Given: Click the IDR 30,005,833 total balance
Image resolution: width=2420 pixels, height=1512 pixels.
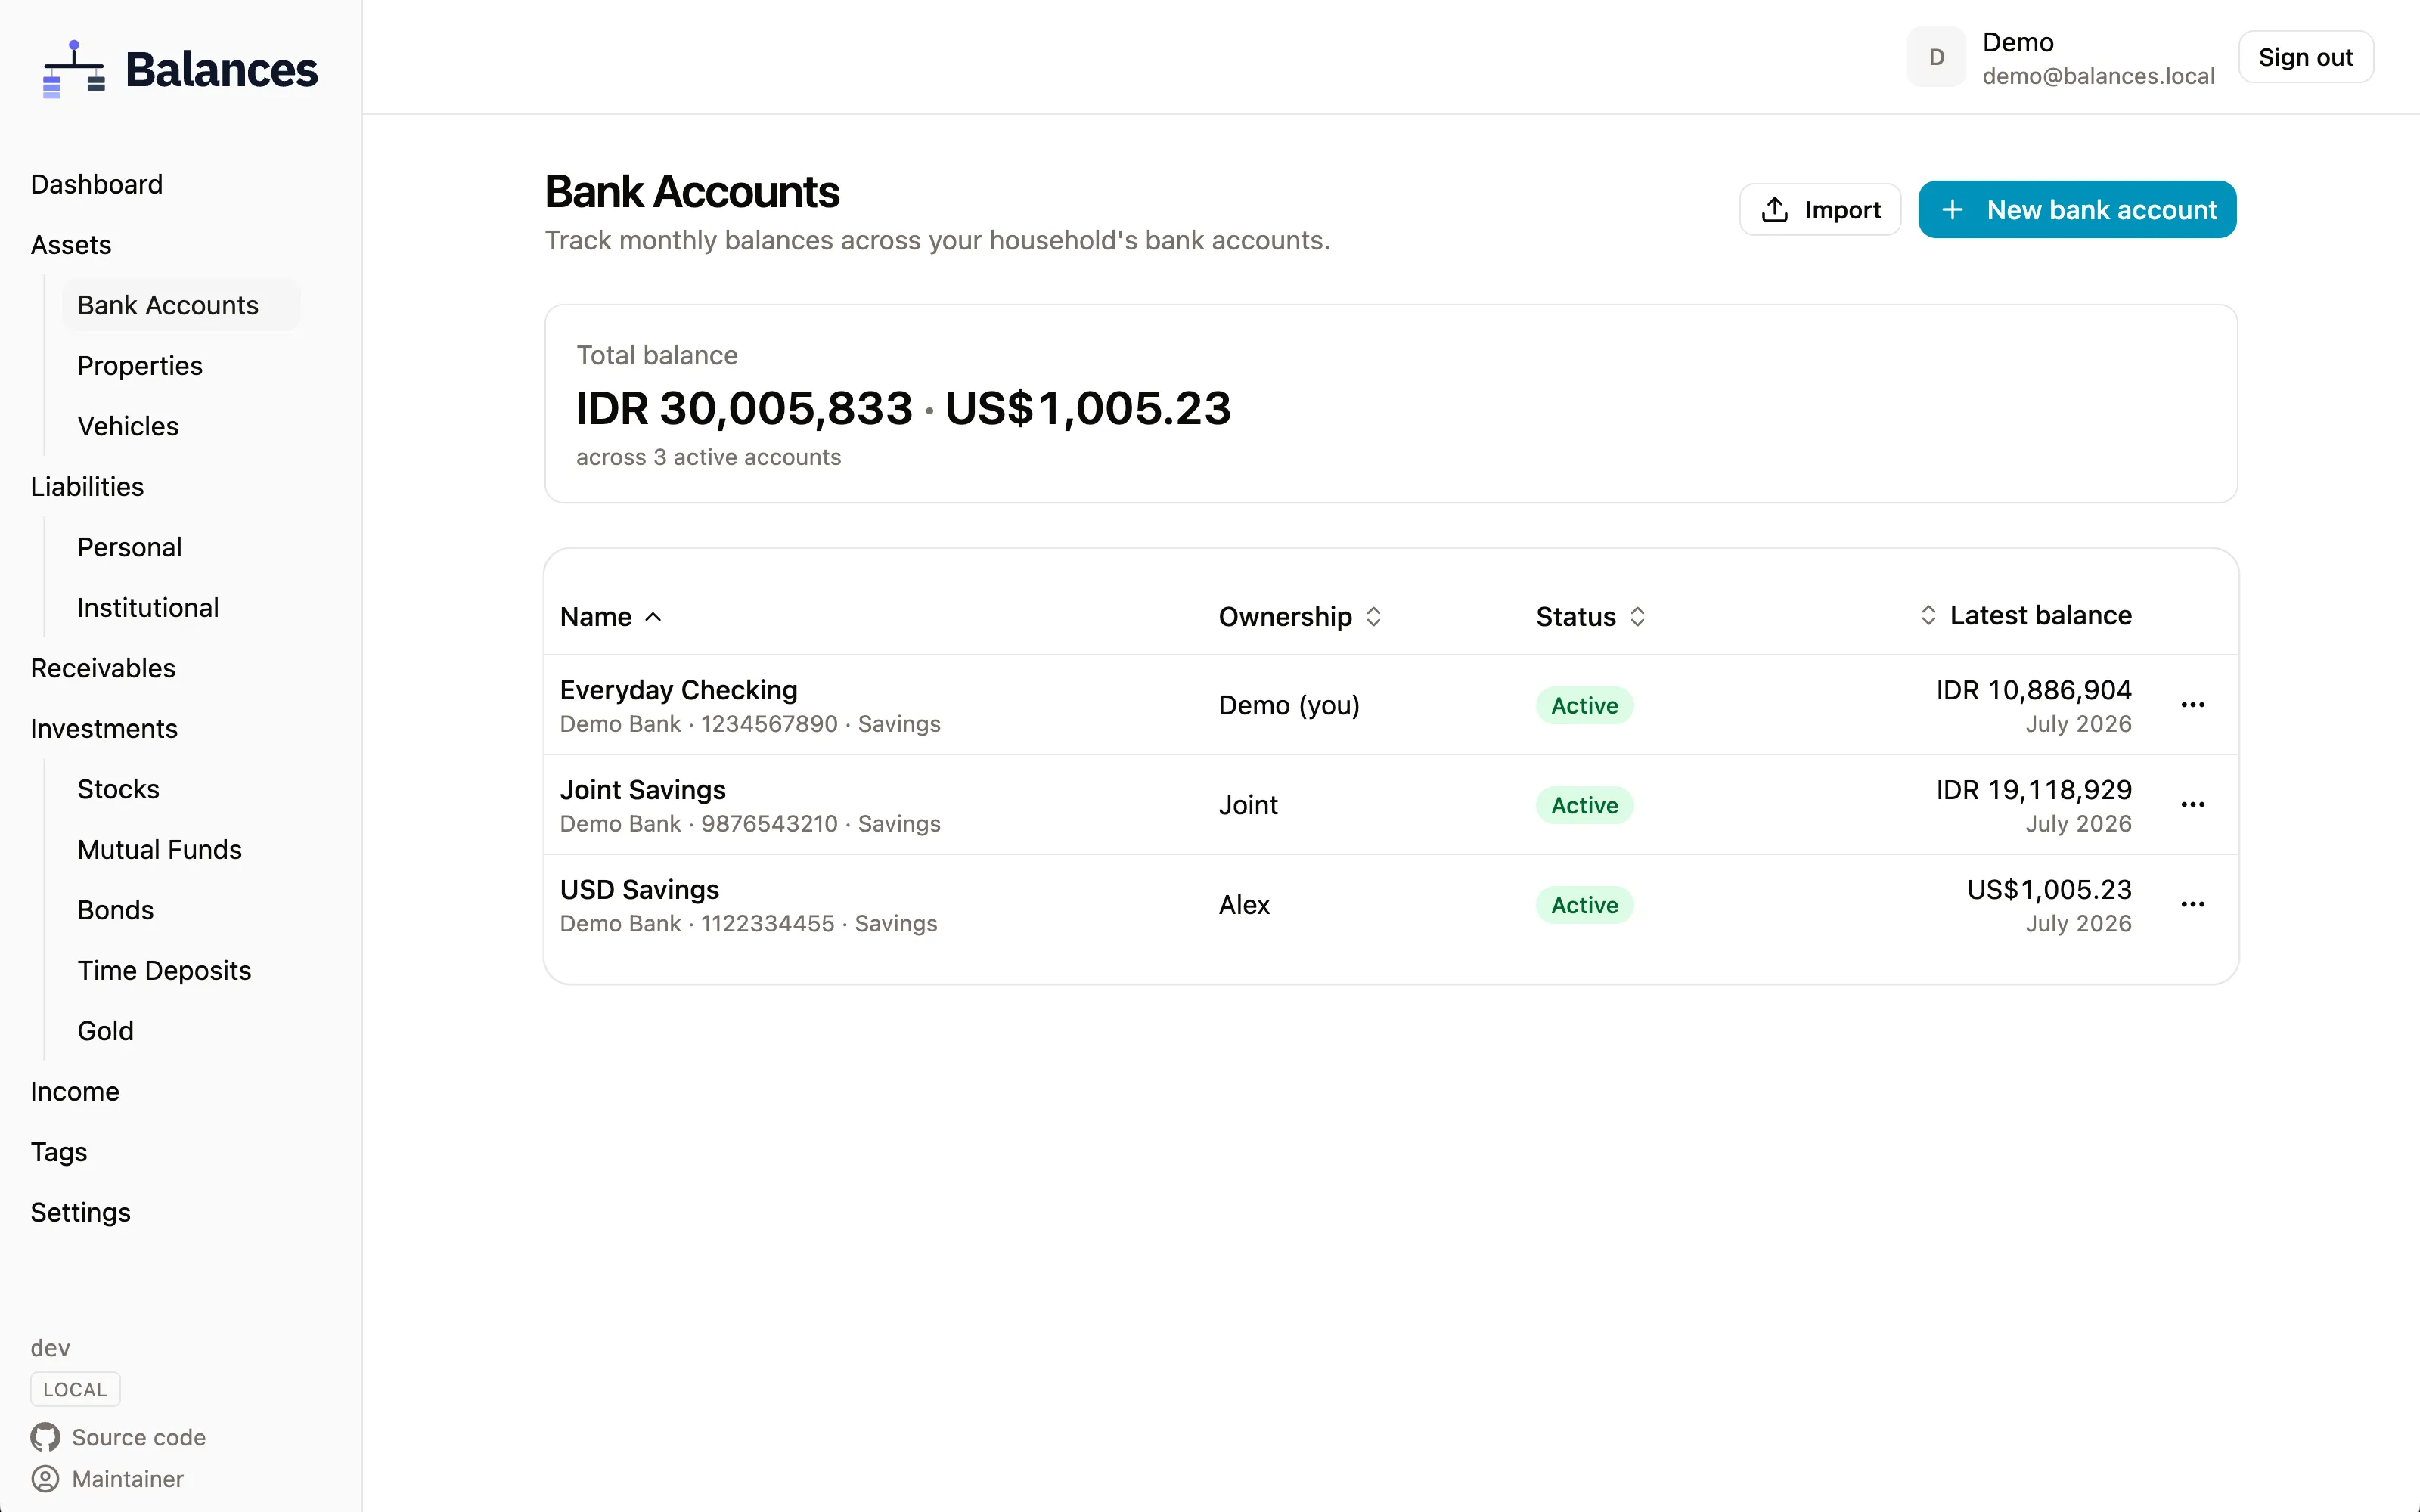Looking at the screenshot, I should coord(744,409).
